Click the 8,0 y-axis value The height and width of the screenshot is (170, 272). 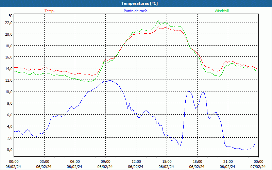coord(8,103)
